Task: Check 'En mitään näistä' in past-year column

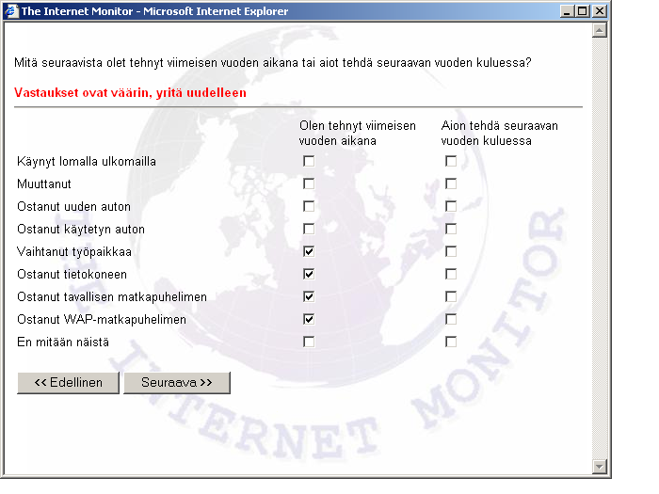Action: coord(309,342)
